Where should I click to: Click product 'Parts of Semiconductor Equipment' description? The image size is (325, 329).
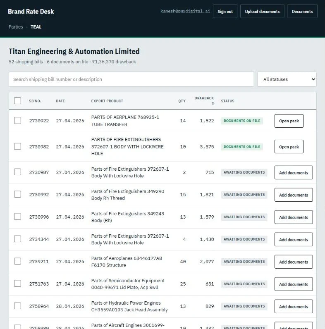[128, 284]
